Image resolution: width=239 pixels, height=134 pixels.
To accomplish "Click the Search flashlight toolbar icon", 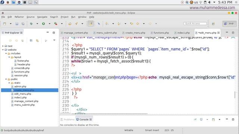I will tap(76, 24).
